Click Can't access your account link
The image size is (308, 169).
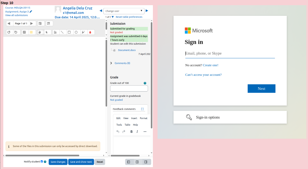(203, 75)
